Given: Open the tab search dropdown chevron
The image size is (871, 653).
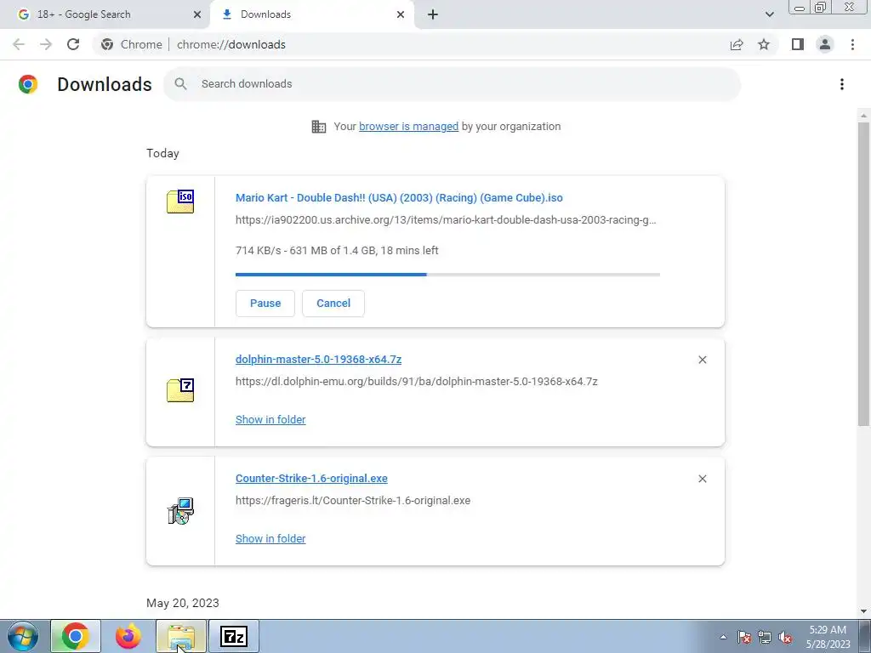Looking at the screenshot, I should coord(769,14).
